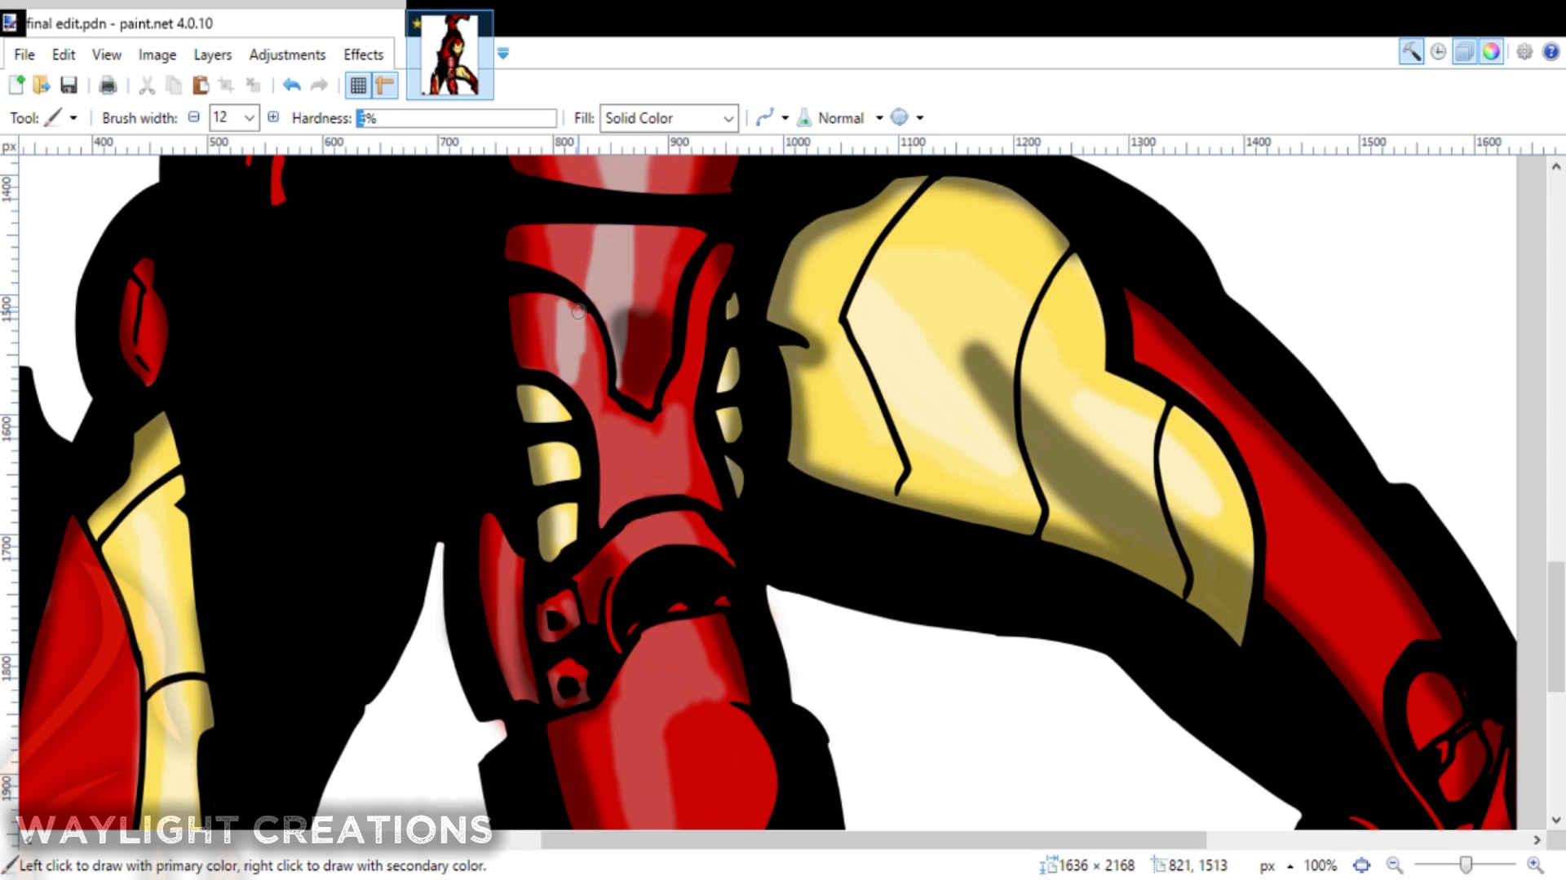Click the zoom slider handle
Image resolution: width=1566 pixels, height=880 pixels.
tap(1466, 865)
